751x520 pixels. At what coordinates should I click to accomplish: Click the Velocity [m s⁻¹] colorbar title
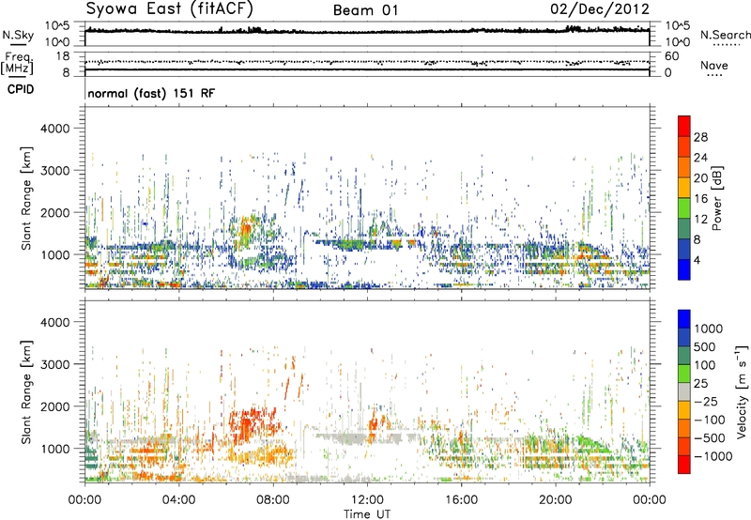point(742,391)
